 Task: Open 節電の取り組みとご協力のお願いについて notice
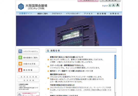click(66, 57)
